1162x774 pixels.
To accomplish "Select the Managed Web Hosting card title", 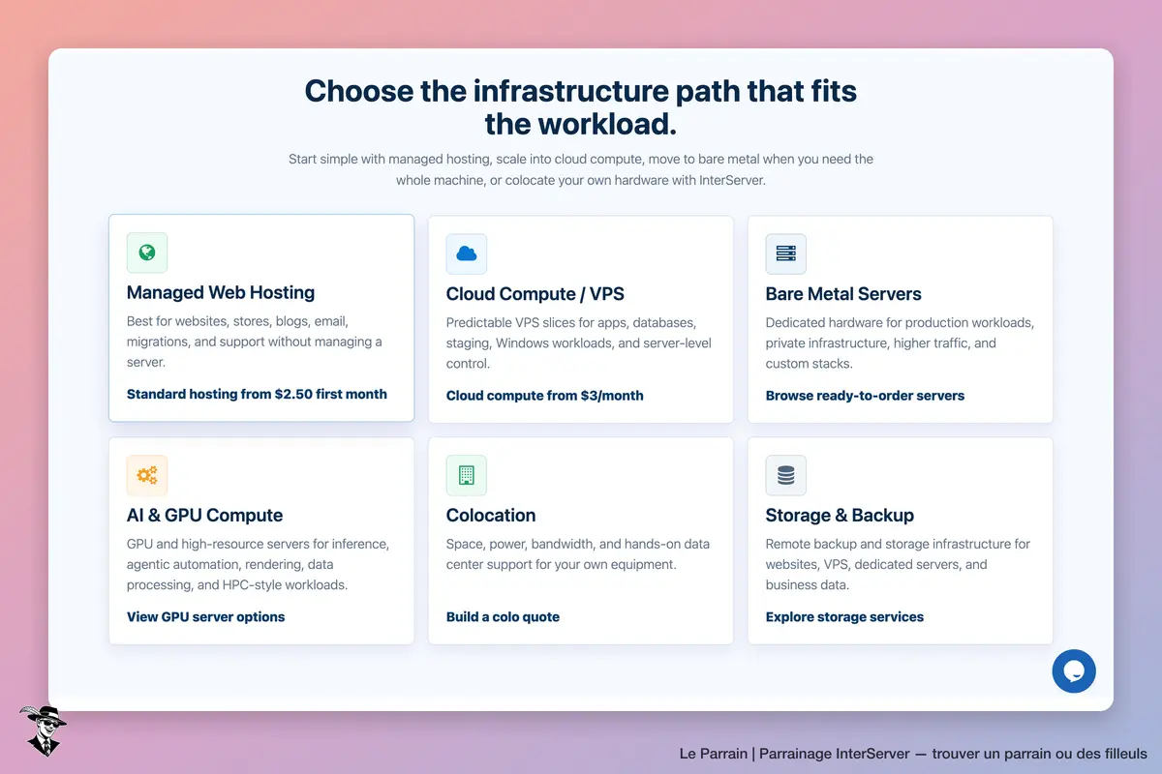I will pyautogui.click(x=221, y=292).
